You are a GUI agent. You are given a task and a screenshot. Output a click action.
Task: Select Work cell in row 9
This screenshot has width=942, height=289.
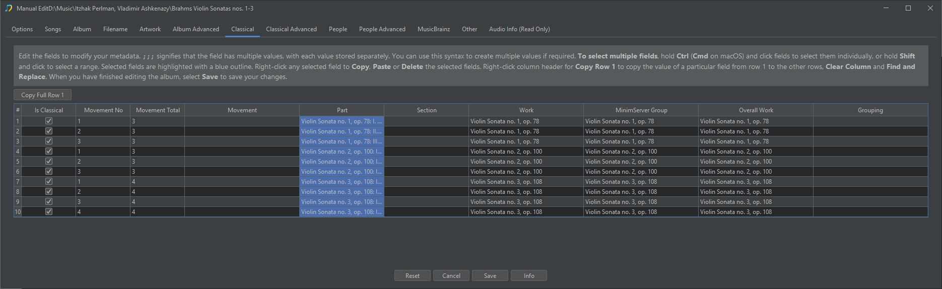pyautogui.click(x=526, y=201)
